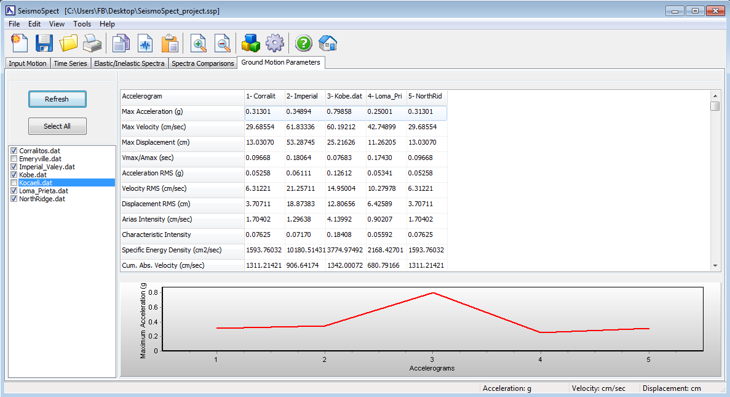This screenshot has height=397, width=730.
Task: Zoom out with the minus magnifier icon
Action: click(222, 43)
